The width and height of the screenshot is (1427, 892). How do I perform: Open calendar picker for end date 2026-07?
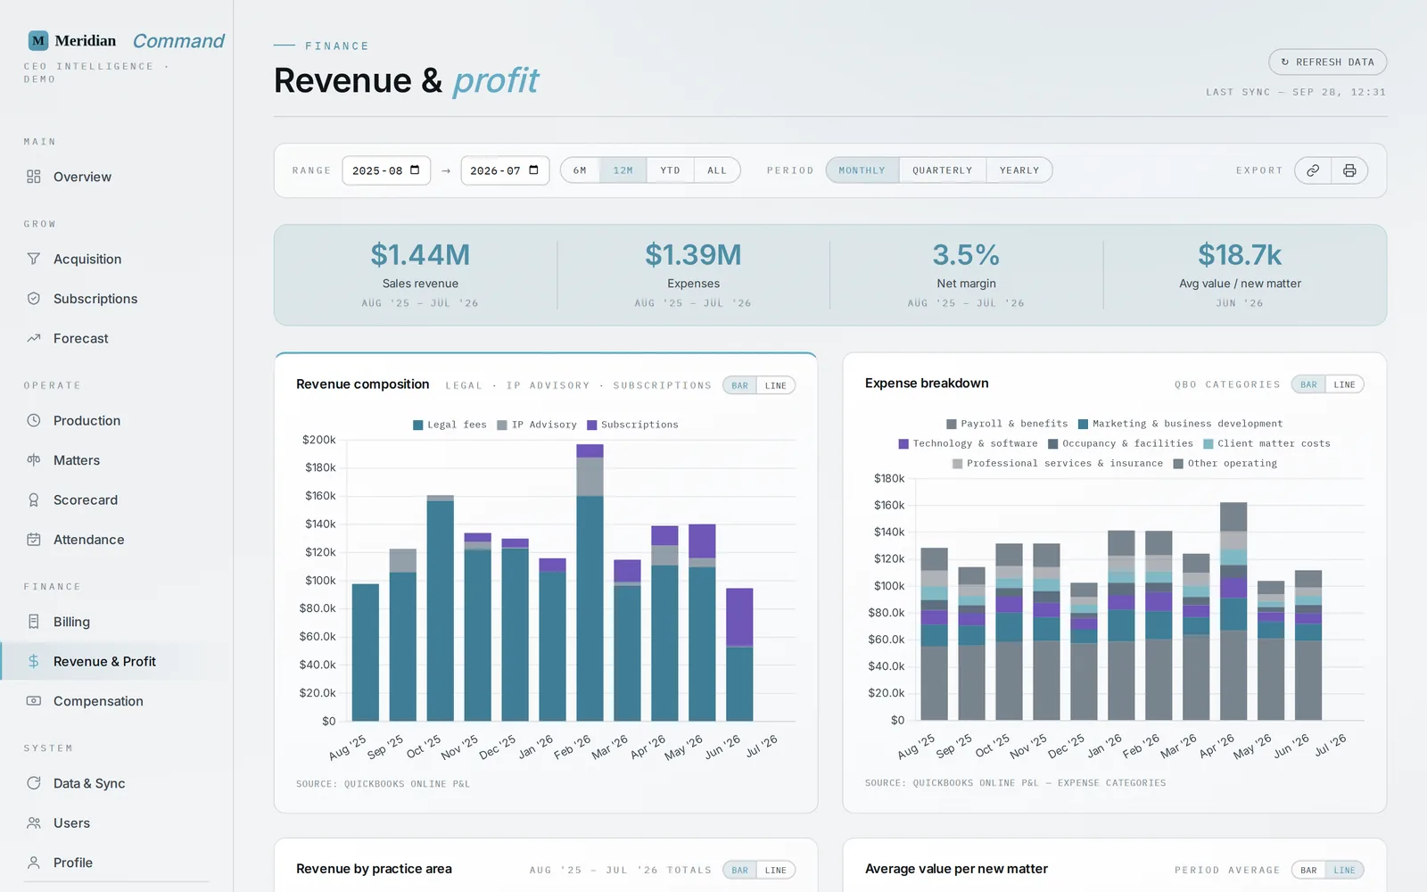point(533,169)
